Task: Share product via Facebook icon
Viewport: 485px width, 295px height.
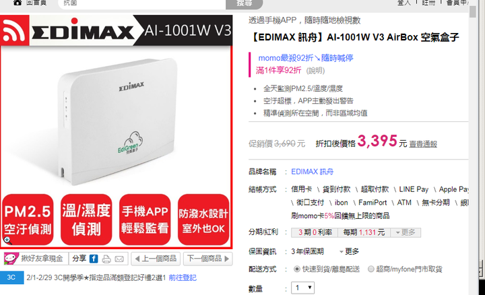Action: click(x=94, y=259)
